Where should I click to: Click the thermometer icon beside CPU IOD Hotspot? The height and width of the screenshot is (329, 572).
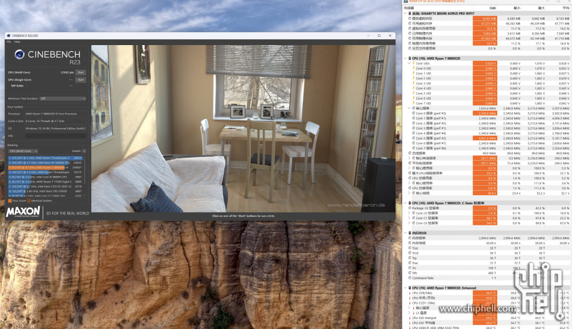tap(410, 317)
